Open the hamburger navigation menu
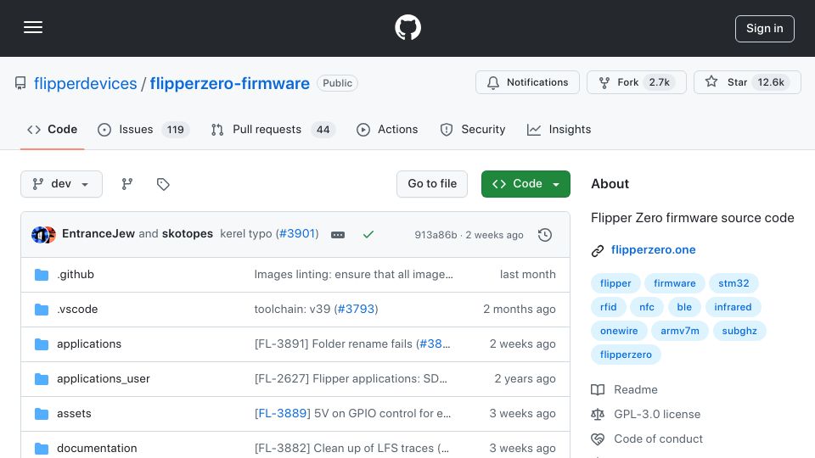This screenshot has width=815, height=458. click(x=33, y=27)
